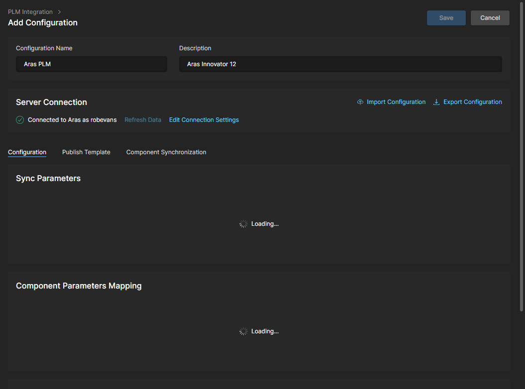Click the Cancel button
The width and height of the screenshot is (525, 389).
pyautogui.click(x=490, y=18)
